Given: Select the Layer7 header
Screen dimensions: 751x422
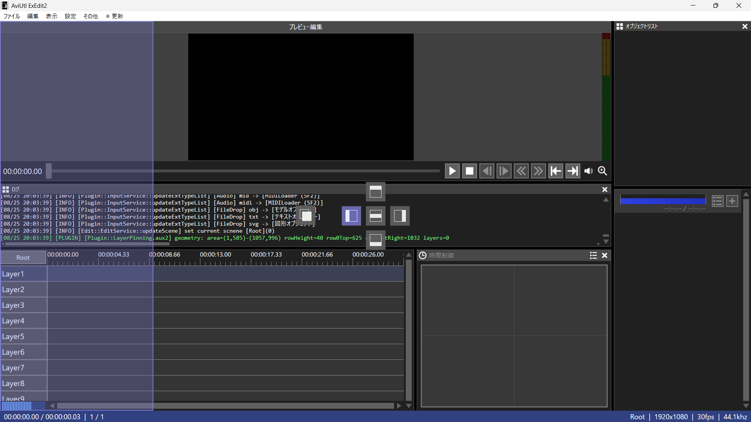Looking at the screenshot, I should click(x=24, y=368).
